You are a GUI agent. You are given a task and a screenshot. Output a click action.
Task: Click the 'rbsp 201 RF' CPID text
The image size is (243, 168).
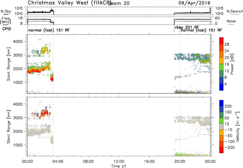tap(187, 27)
